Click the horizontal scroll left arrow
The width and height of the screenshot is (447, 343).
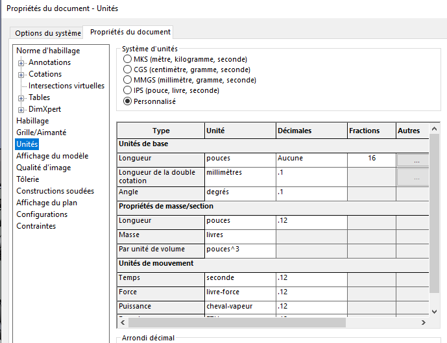click(x=123, y=322)
